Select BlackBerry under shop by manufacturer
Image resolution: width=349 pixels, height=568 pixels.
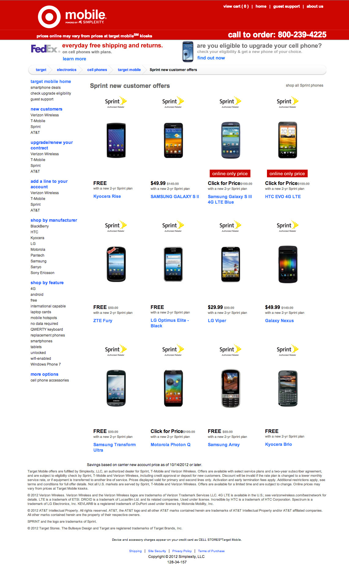coord(39,226)
